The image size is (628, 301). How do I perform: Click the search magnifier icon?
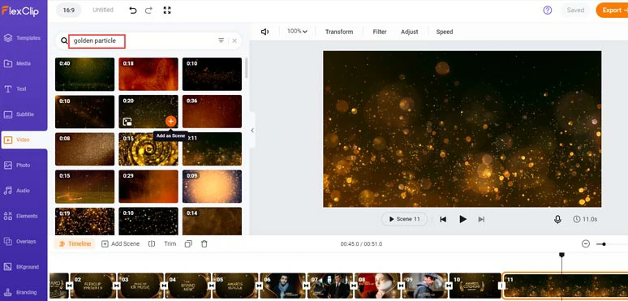pyautogui.click(x=64, y=41)
